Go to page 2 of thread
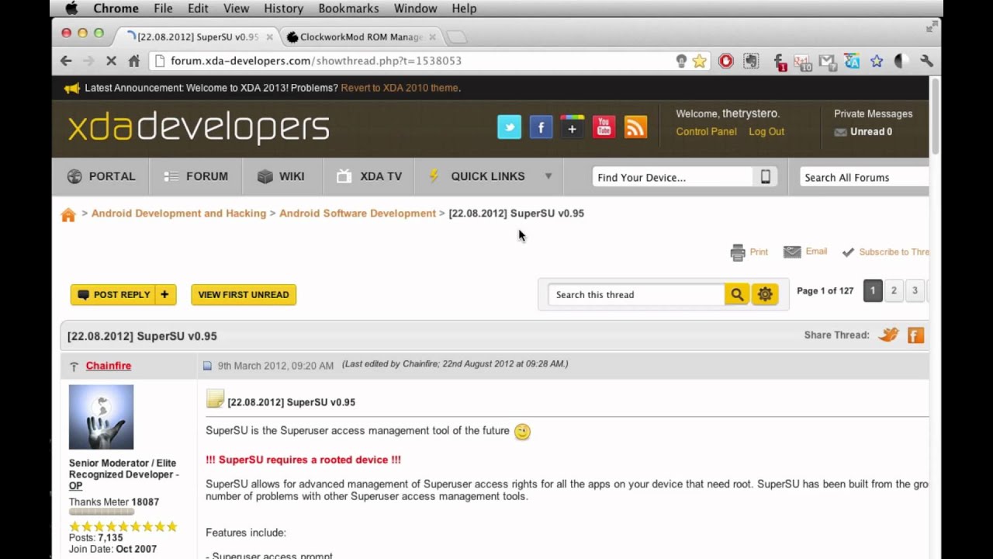Screen dimensions: 993x559 click(x=894, y=291)
